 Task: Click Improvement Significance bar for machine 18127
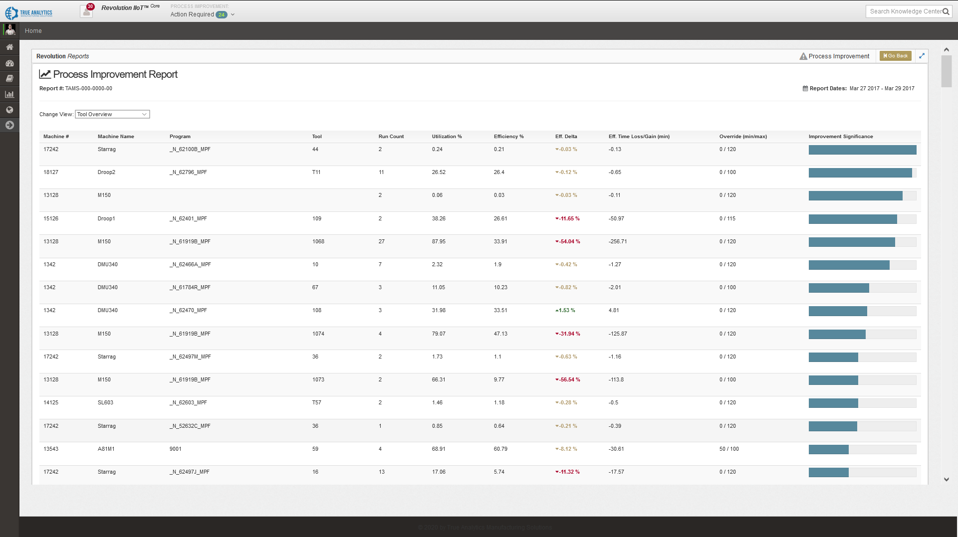click(x=862, y=173)
